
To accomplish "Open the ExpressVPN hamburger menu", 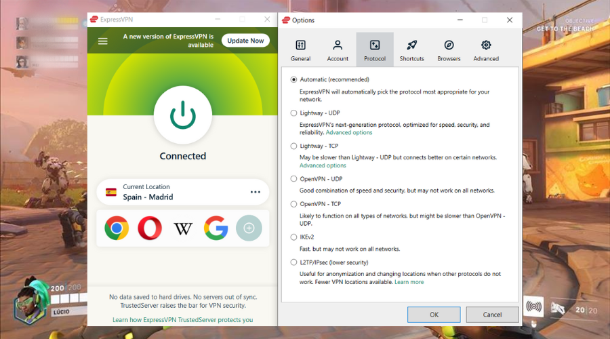I will 103,41.
